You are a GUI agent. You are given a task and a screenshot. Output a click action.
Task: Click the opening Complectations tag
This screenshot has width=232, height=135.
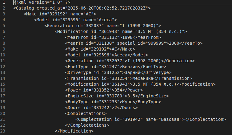(86, 113)
